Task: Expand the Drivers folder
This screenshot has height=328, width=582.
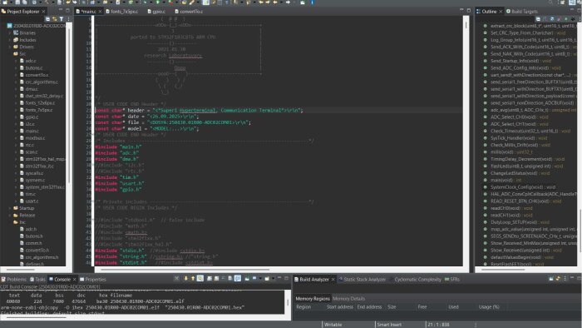Action: (10, 47)
